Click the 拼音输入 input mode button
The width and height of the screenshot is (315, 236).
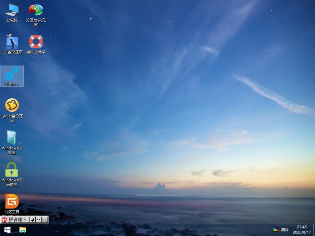(18, 220)
